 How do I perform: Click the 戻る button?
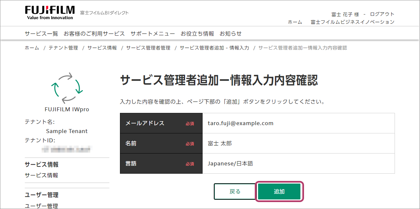[235, 192]
